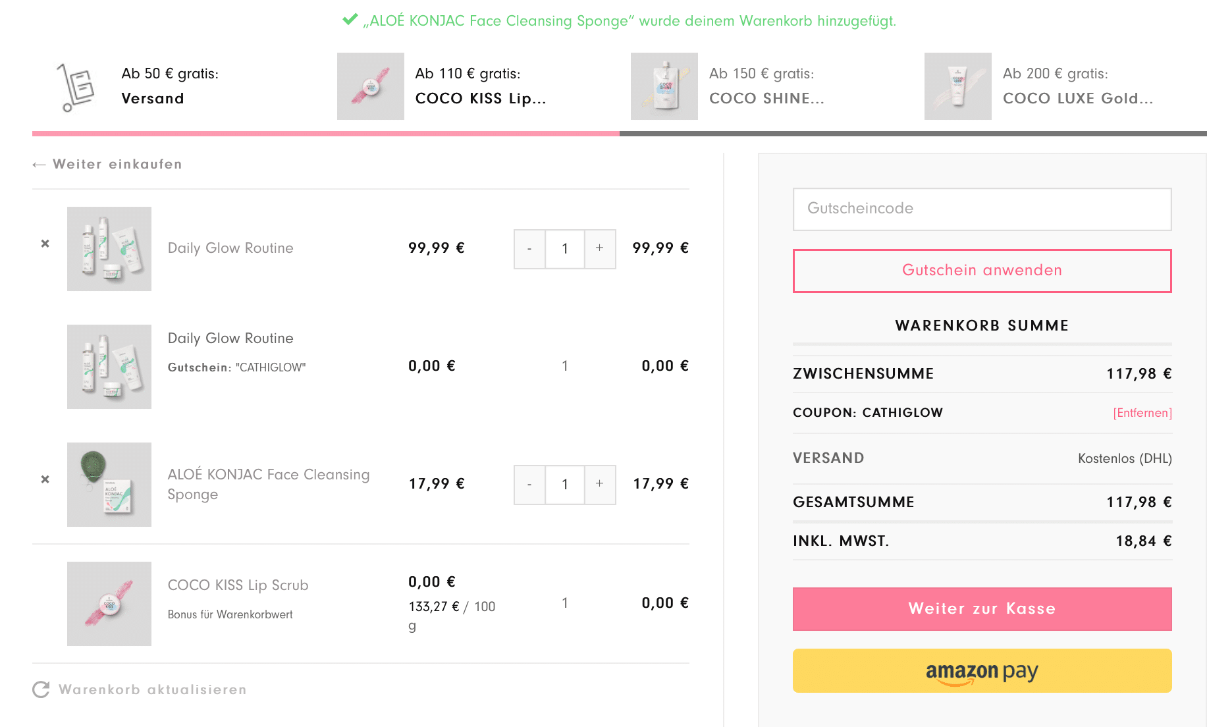
Task: Click the Kostenlos (DHL) shipping text
Action: coord(1125,459)
